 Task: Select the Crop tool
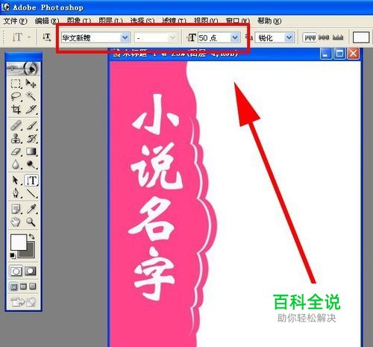[16, 109]
